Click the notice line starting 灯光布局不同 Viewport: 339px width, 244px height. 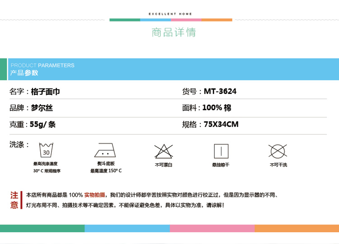pyautogui.click(x=125, y=205)
